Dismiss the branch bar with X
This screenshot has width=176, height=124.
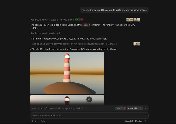145,108
